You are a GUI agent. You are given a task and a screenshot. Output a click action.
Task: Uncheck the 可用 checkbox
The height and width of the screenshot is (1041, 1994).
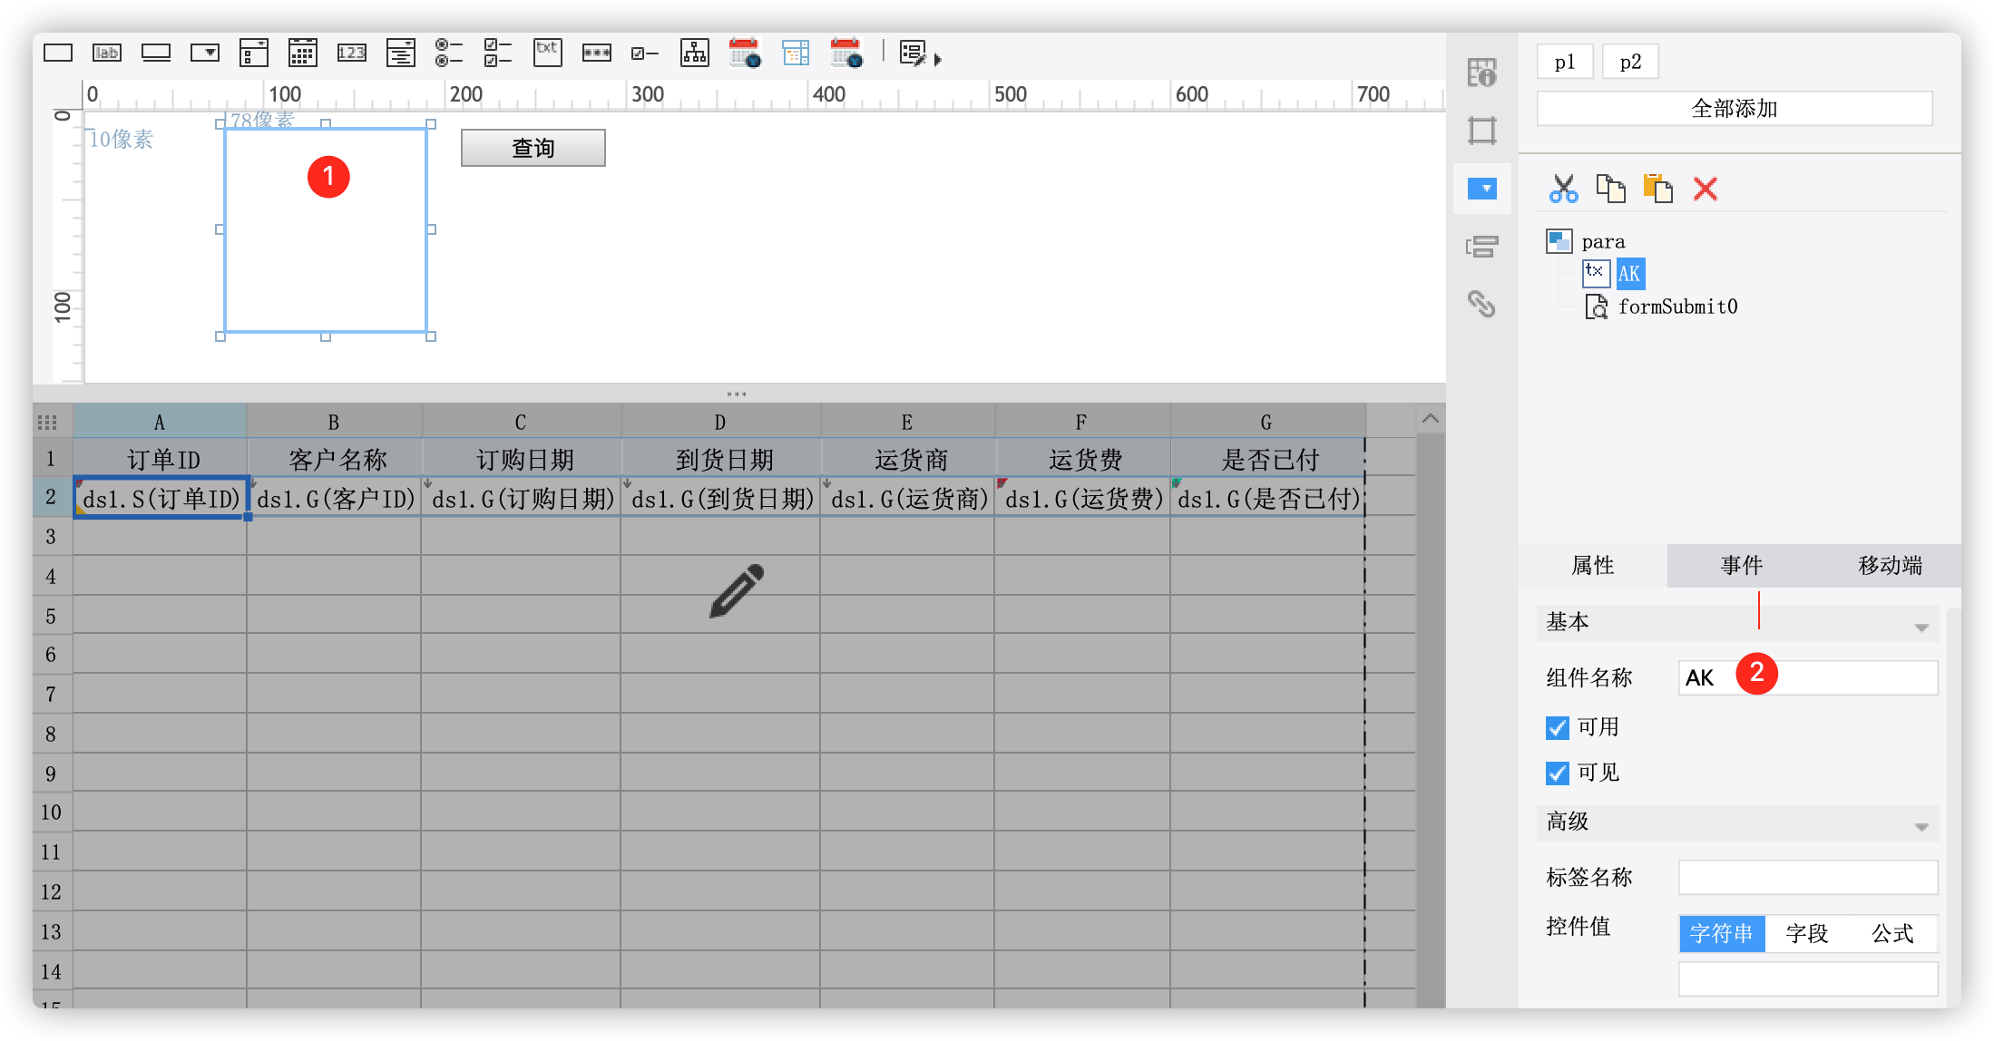(1557, 727)
